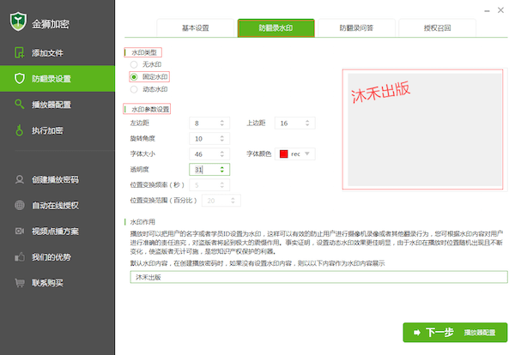Select the 固定水印 radio button

click(x=134, y=77)
